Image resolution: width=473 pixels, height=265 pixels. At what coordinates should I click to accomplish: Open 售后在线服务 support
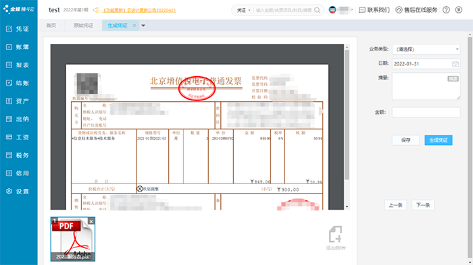click(416, 10)
